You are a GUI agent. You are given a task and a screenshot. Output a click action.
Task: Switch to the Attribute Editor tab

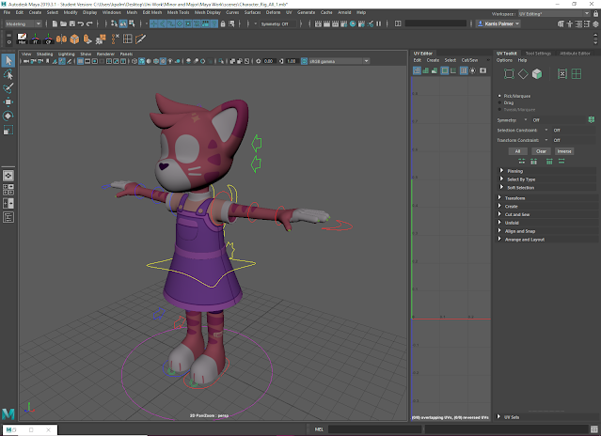(575, 54)
